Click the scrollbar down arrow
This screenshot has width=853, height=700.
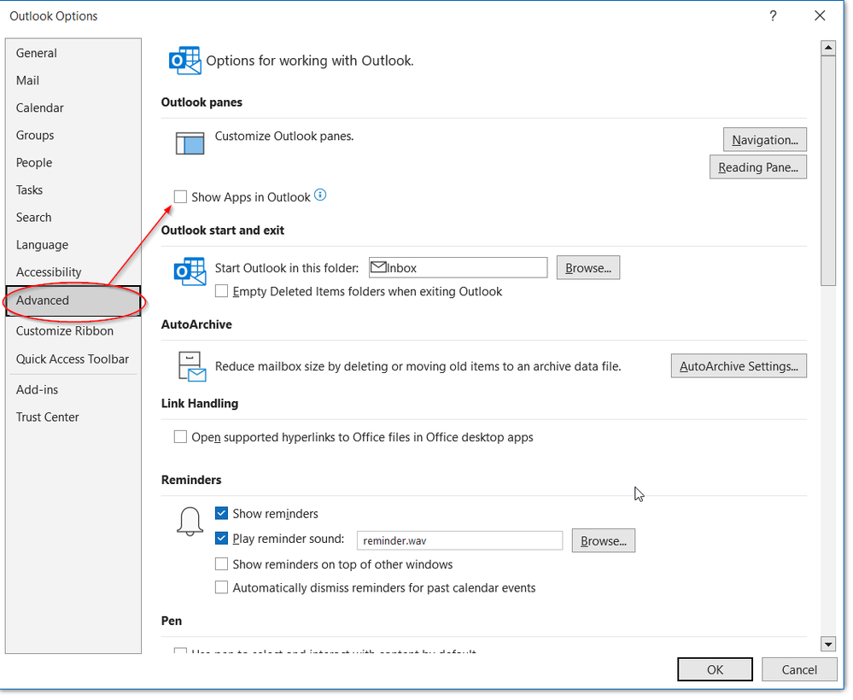coord(828,645)
